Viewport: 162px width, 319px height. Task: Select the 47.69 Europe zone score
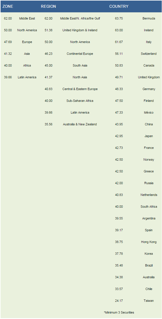click(x=8, y=42)
